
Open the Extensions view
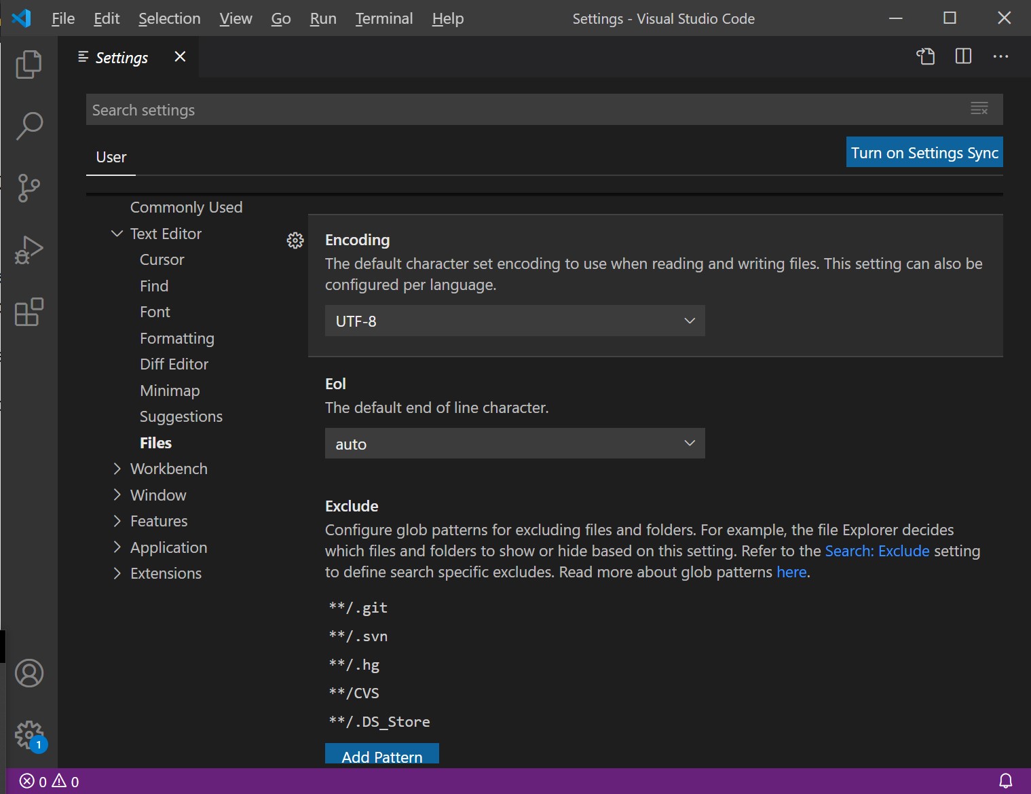[29, 312]
